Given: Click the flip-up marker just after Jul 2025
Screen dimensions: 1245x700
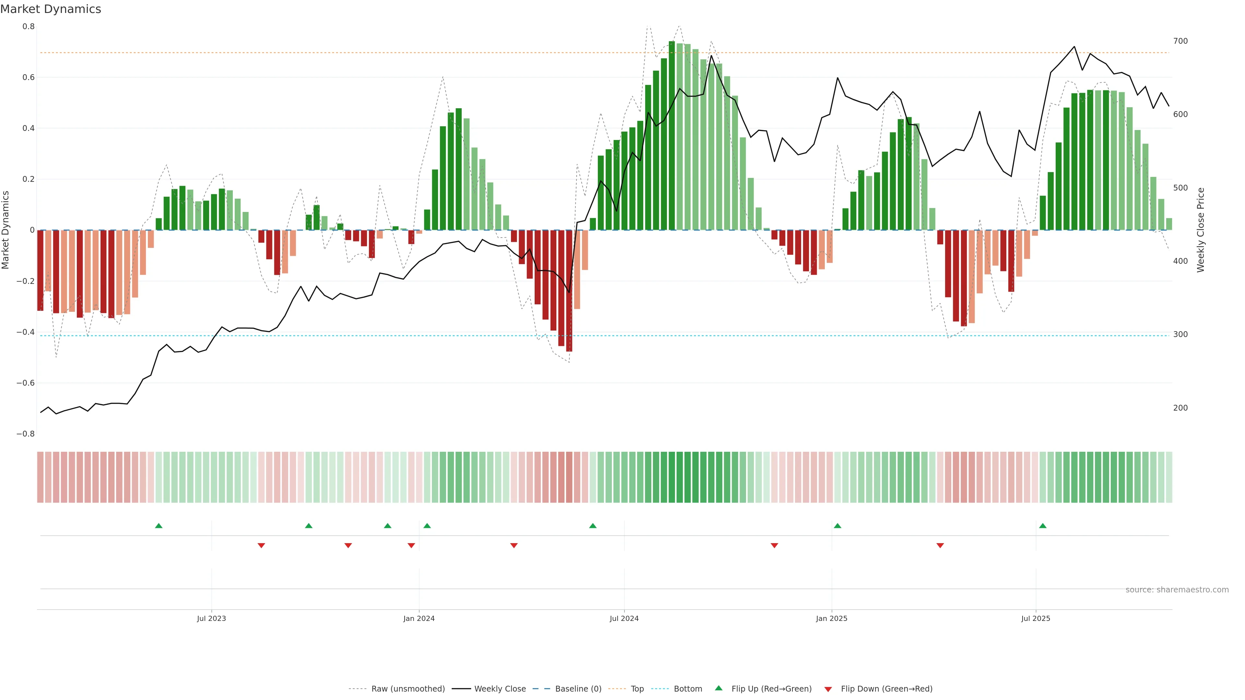Looking at the screenshot, I should click(1042, 526).
